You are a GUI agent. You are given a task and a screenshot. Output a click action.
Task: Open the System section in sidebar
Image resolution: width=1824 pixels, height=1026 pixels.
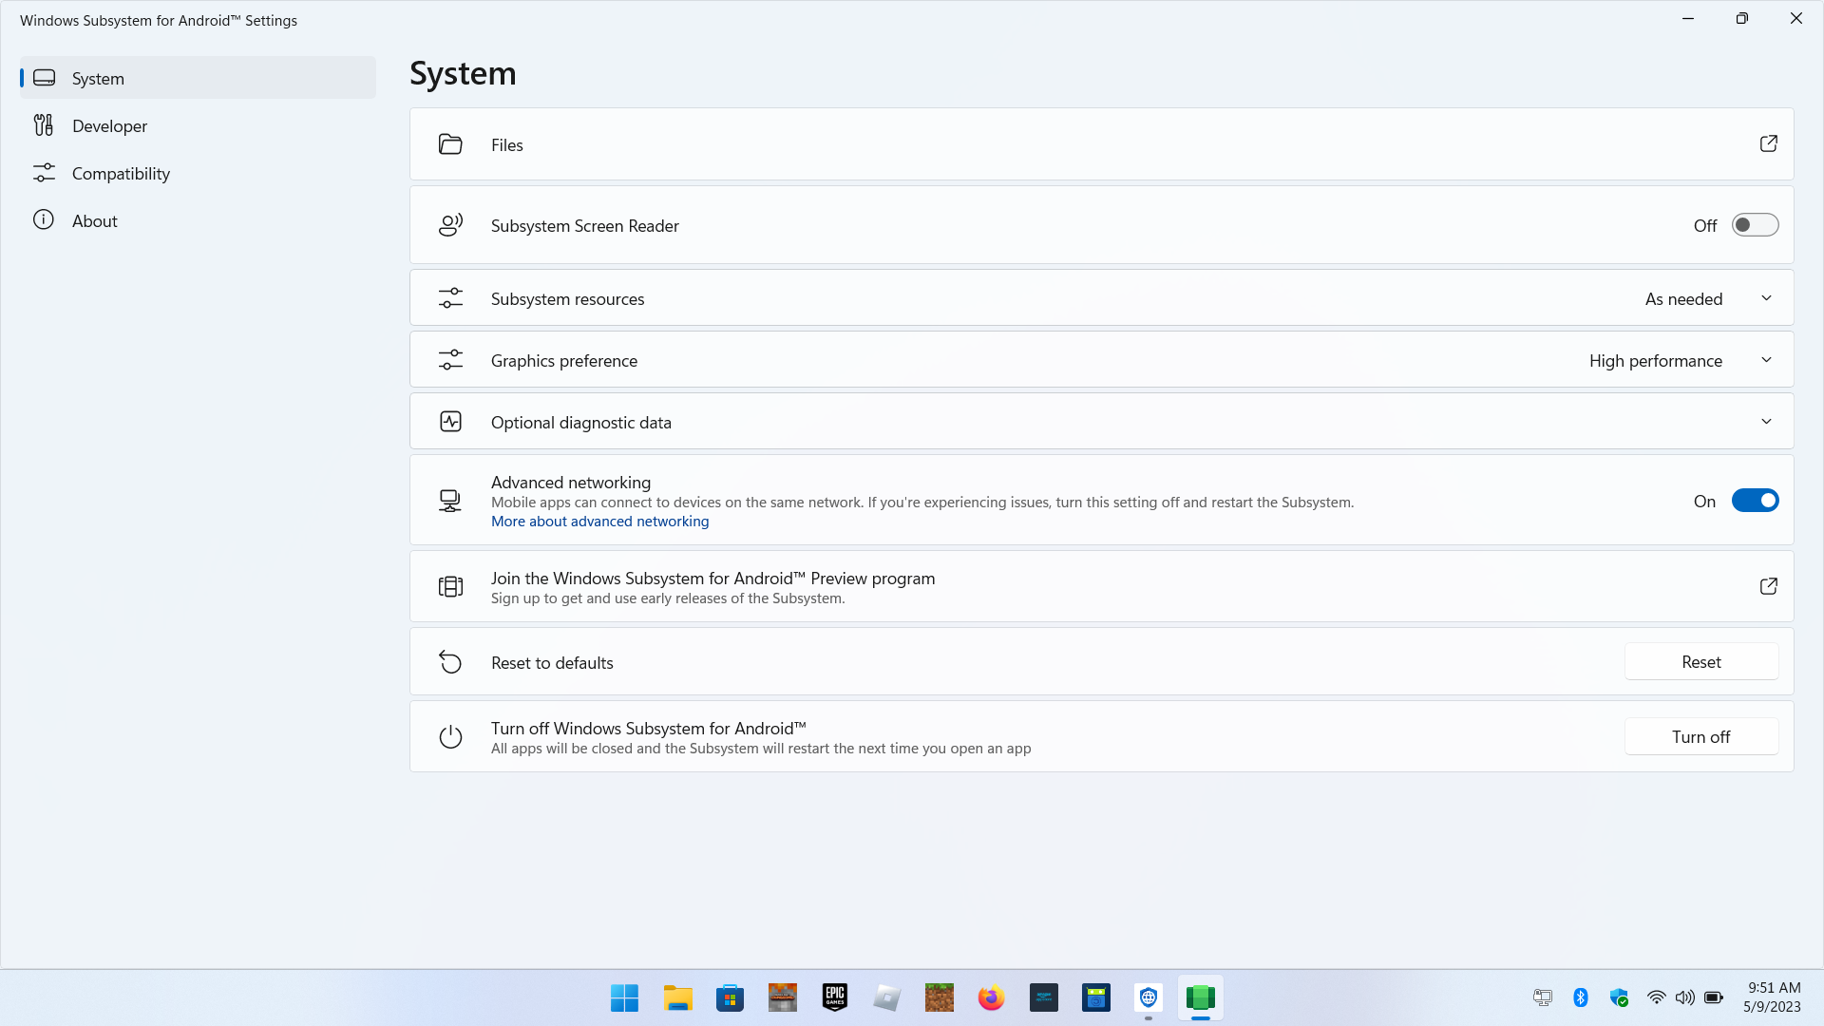pos(198,78)
